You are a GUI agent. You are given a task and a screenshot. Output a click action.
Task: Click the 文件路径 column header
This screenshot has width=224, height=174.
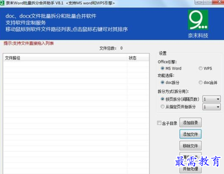click(x=65, y=58)
